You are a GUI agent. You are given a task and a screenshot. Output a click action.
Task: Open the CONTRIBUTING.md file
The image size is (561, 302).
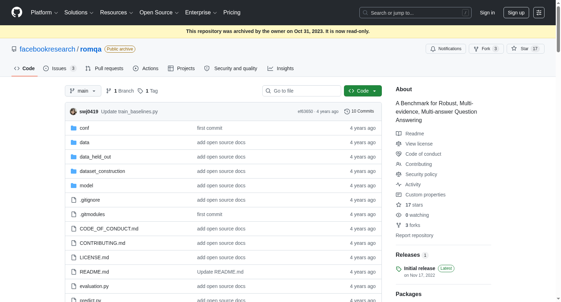click(102, 243)
